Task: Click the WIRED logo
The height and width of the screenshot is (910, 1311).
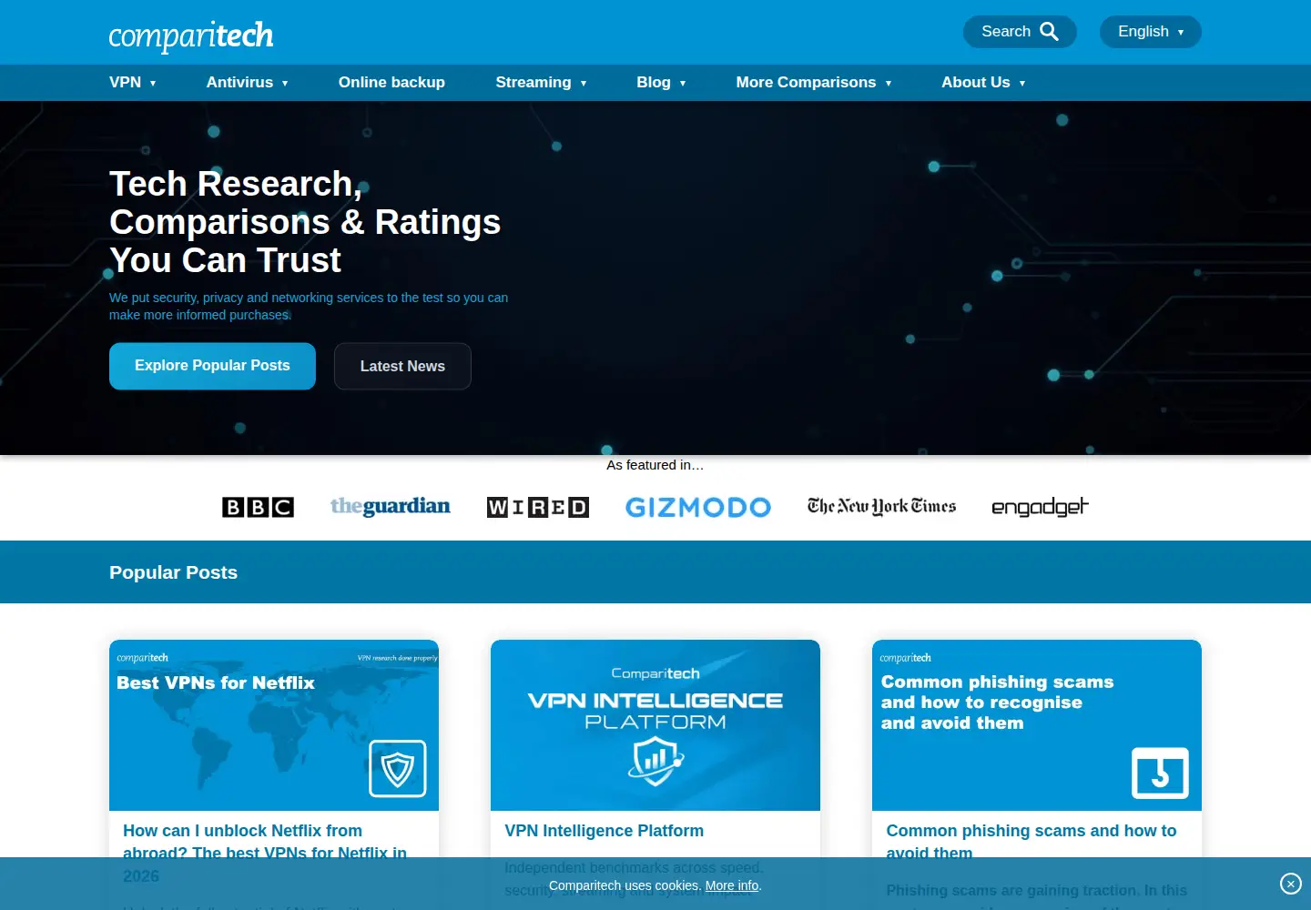Action: 538,507
